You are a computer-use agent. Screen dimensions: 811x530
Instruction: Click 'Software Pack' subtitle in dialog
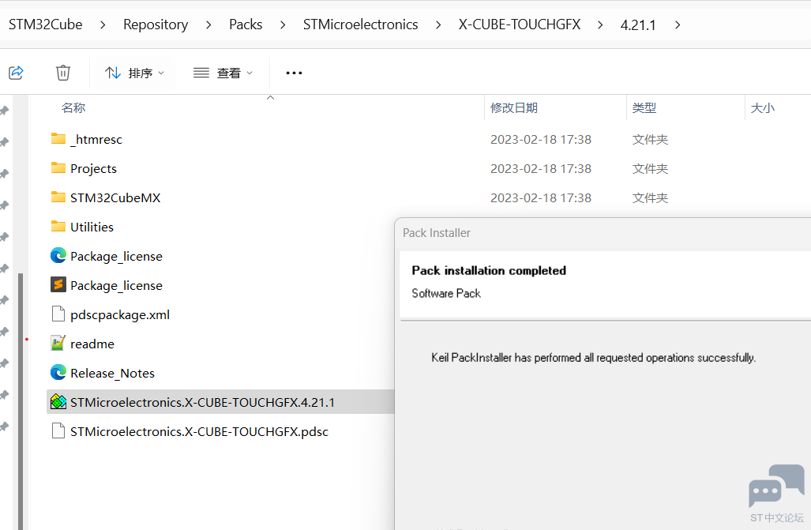(x=446, y=294)
